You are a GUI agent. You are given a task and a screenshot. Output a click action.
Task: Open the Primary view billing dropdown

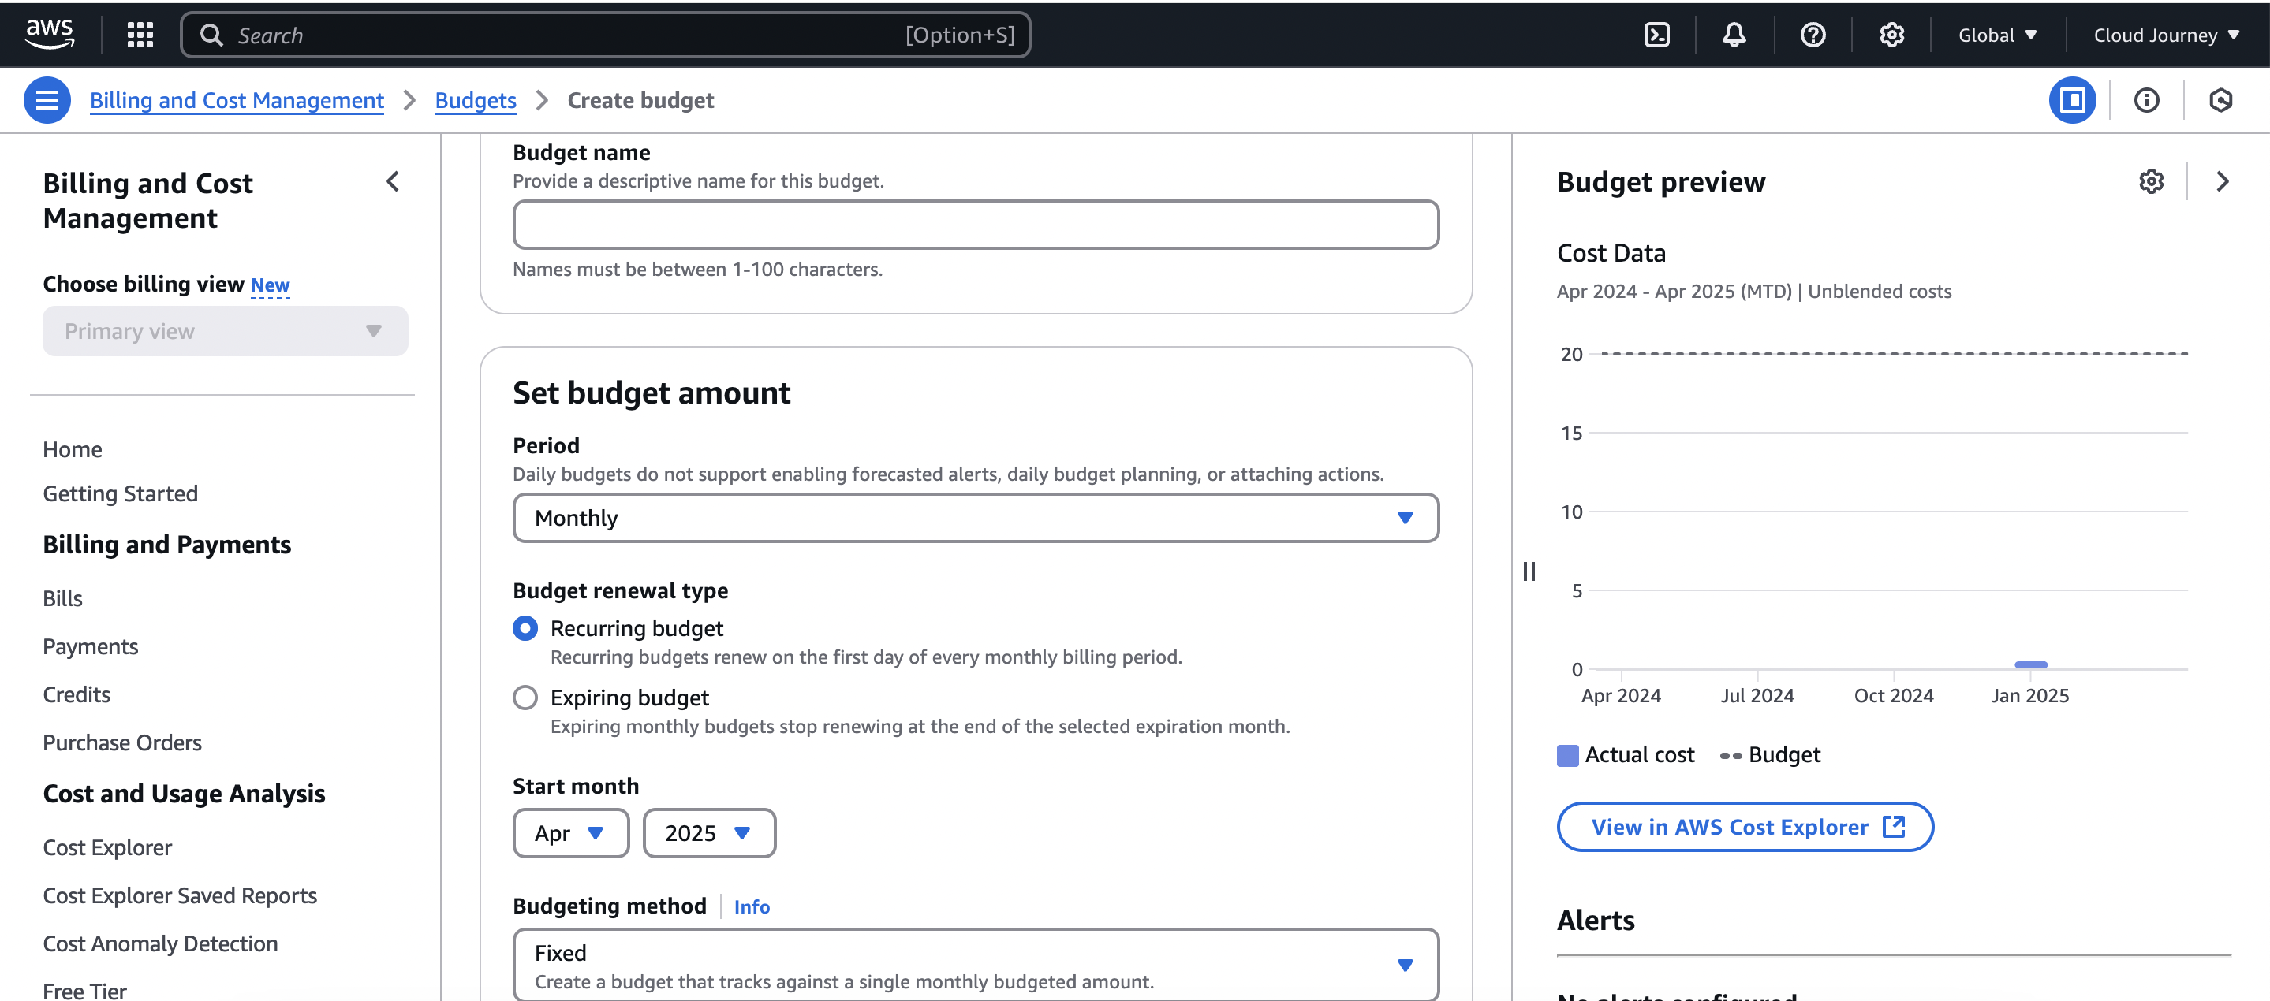(x=225, y=331)
